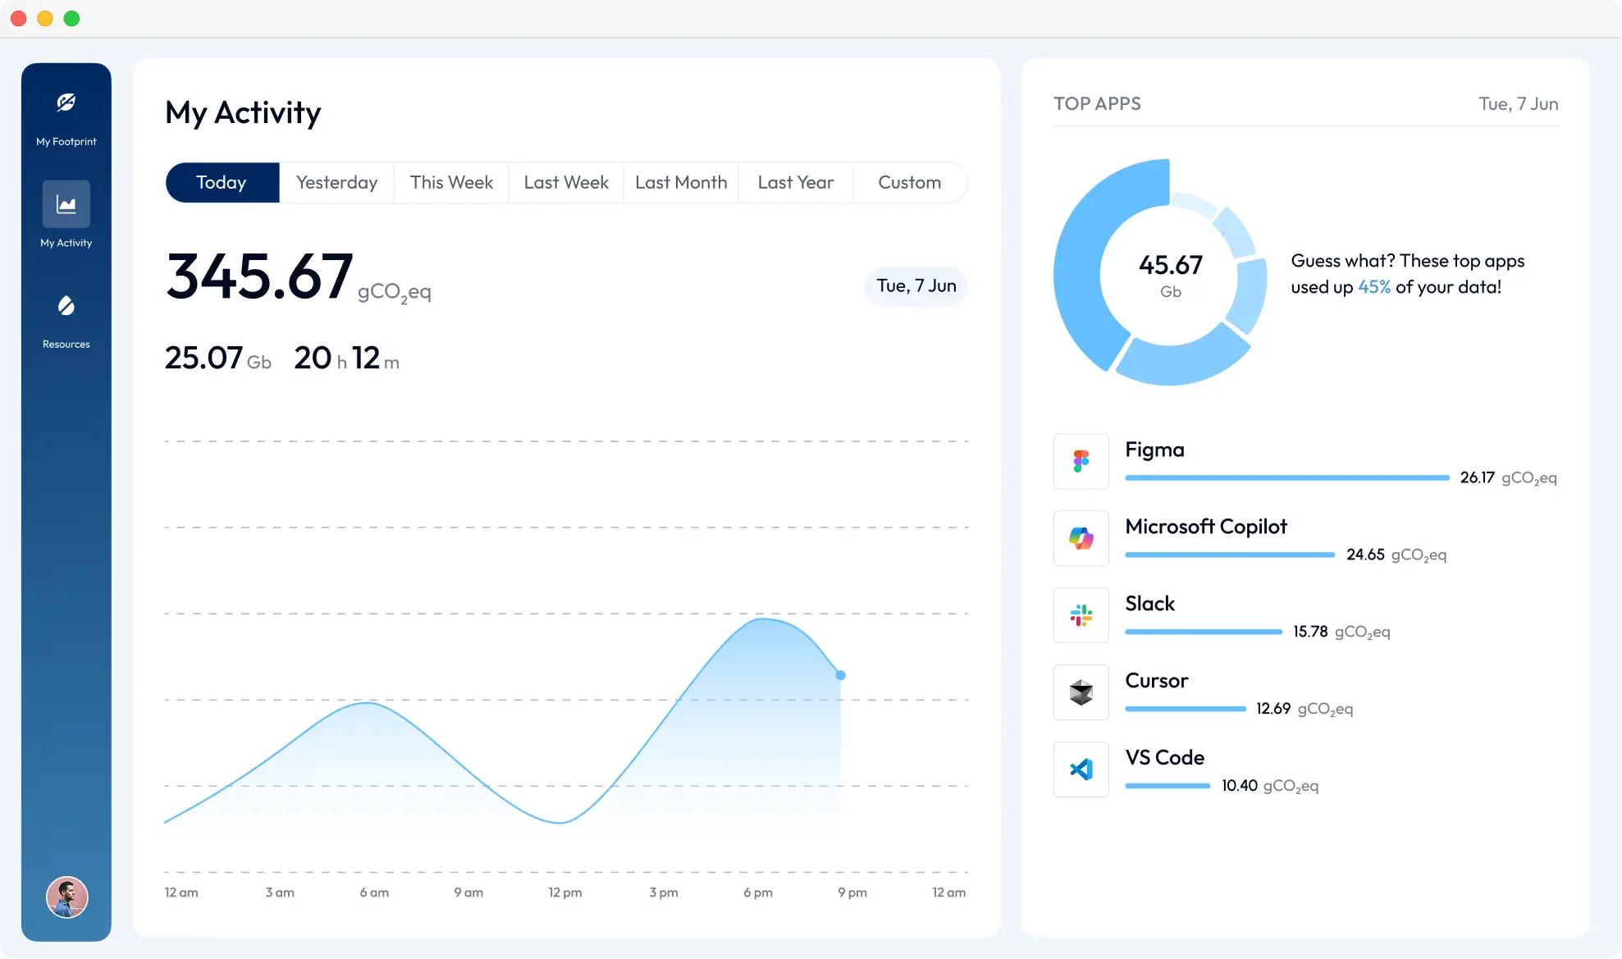Screen dimensions: 1622x959
Task: Select the Slack app icon
Action: [1081, 615]
